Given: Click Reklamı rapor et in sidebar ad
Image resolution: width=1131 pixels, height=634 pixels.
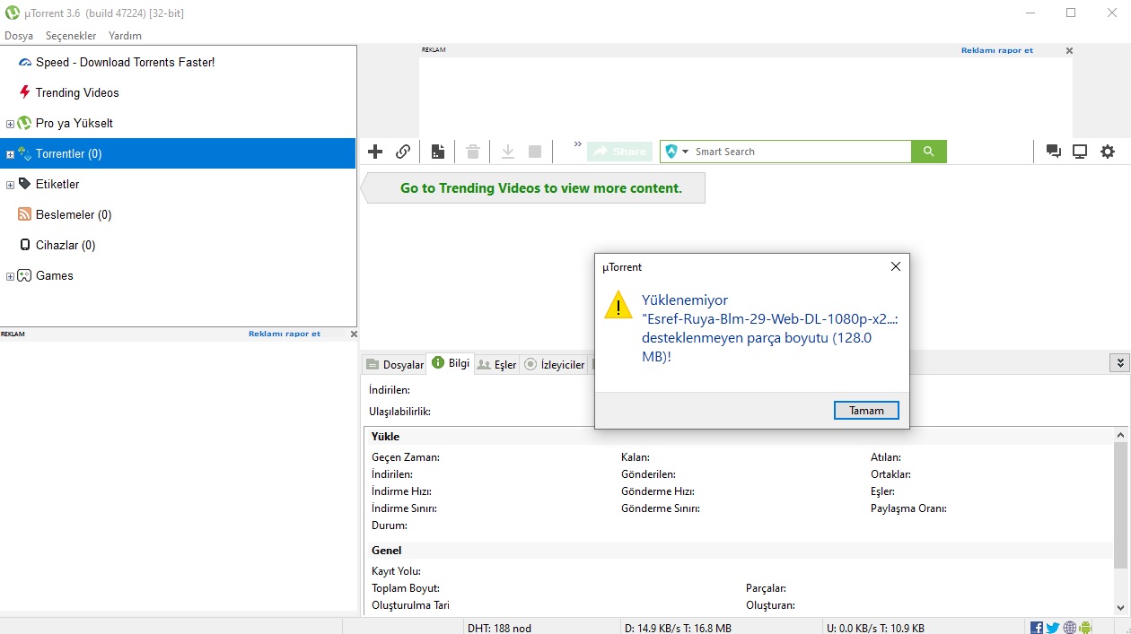Looking at the screenshot, I should pos(284,334).
